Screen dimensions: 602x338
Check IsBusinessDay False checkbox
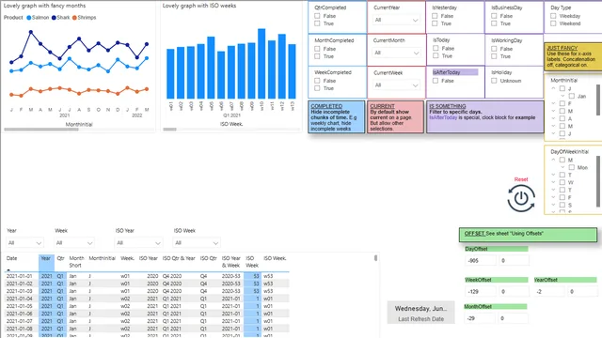click(x=494, y=16)
